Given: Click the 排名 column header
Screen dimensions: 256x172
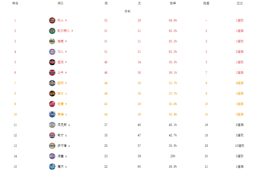Looking at the screenshot, I should coord(15,3).
